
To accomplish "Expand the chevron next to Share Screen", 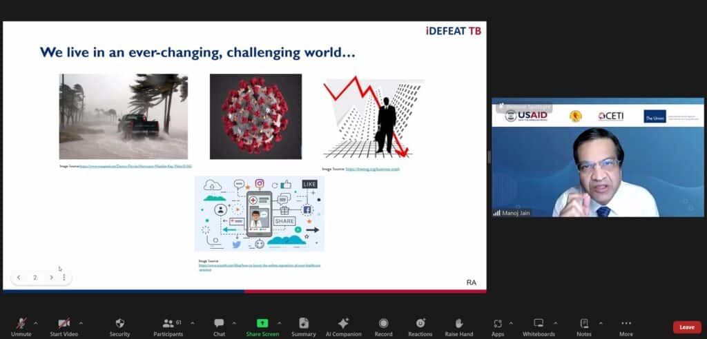I will pyautogui.click(x=280, y=322).
